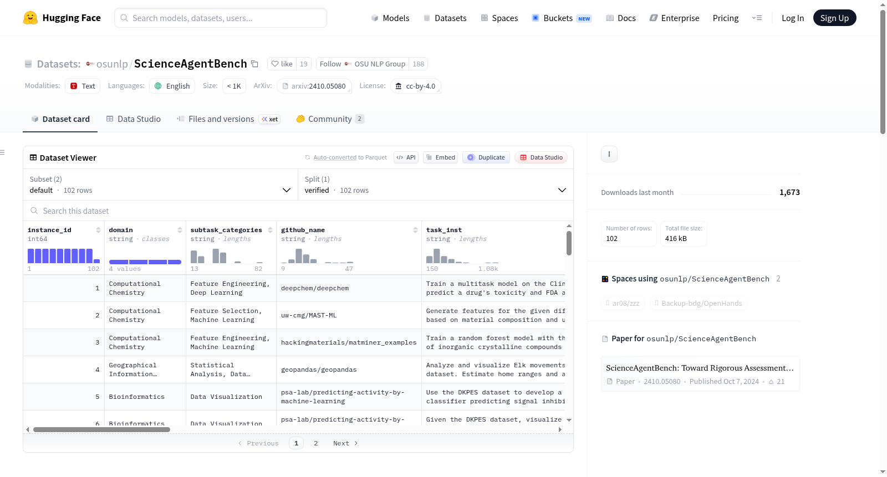This screenshot has width=887, height=477.
Task: Open the Files and versions tab
Action: tap(228, 119)
